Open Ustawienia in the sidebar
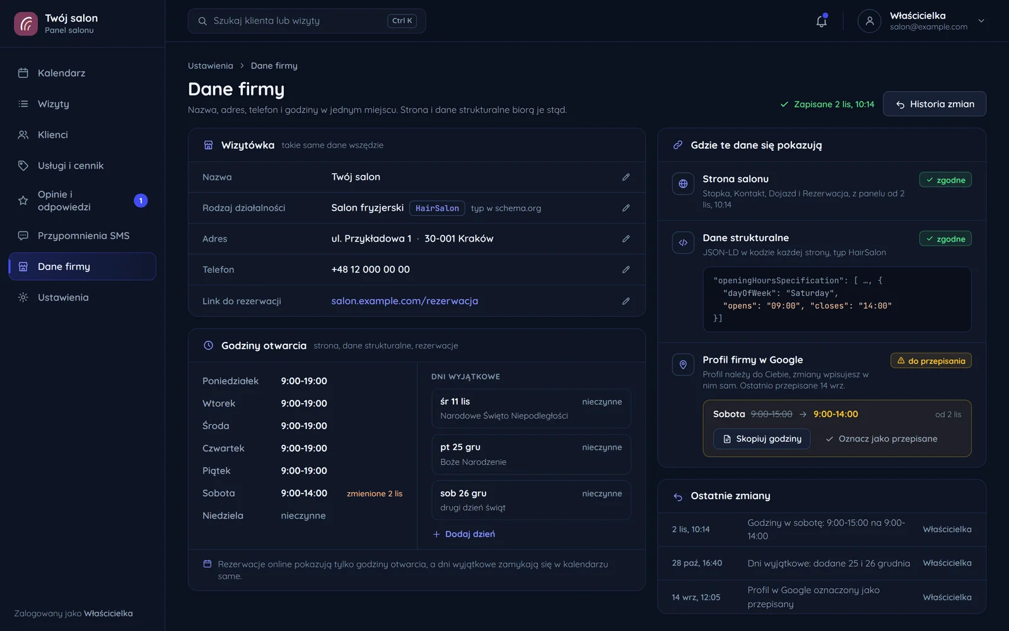1009x631 pixels. (x=82, y=298)
